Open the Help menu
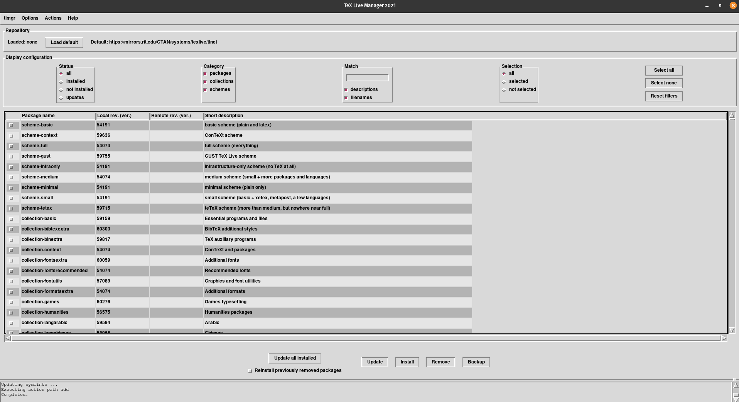 point(73,18)
